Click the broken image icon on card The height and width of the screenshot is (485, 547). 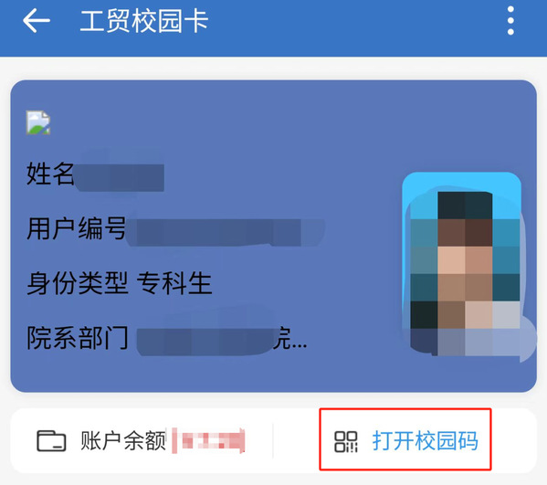point(38,122)
